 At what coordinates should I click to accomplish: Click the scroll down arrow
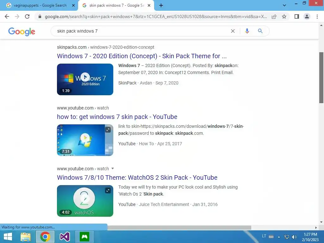321,222
